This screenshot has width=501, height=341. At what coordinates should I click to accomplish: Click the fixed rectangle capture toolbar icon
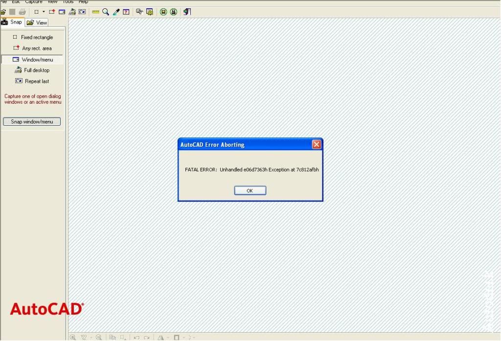click(x=36, y=12)
